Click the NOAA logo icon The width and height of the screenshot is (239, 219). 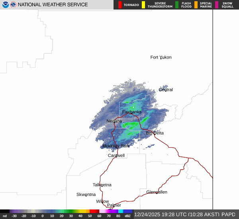click(5, 5)
